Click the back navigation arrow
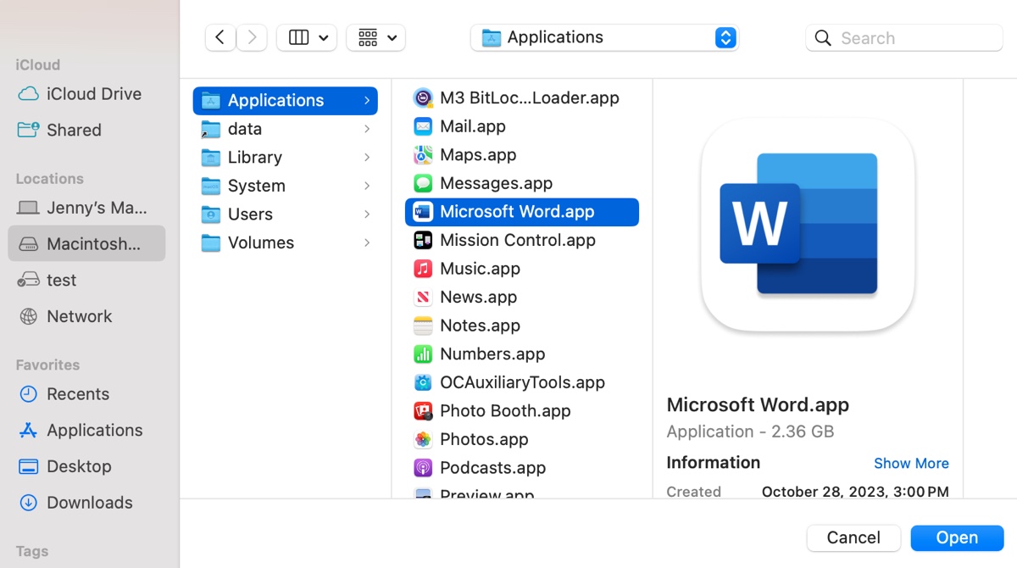This screenshot has width=1017, height=568. 220,37
